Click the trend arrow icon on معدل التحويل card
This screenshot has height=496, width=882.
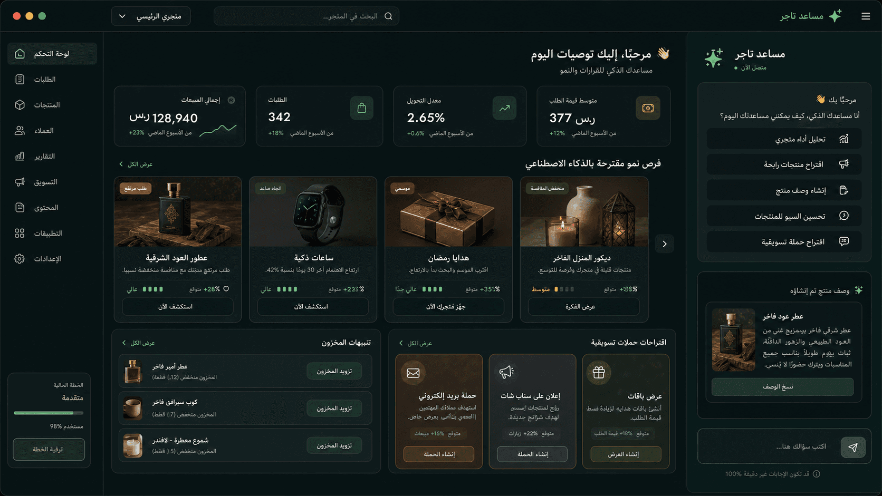click(504, 108)
